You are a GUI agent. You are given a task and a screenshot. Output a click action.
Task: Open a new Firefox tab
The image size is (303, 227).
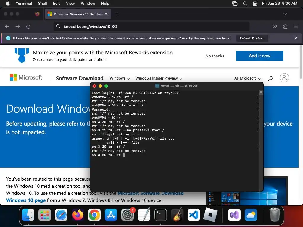pos(117,14)
